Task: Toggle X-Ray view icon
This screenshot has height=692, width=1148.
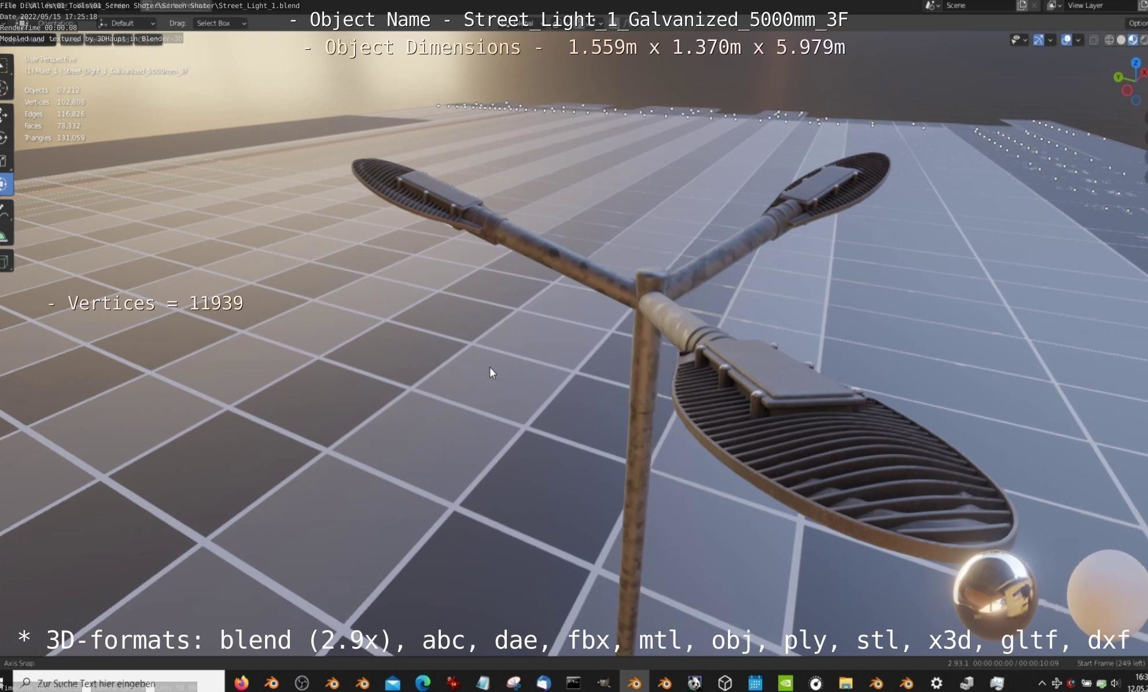Action: click(x=1094, y=40)
